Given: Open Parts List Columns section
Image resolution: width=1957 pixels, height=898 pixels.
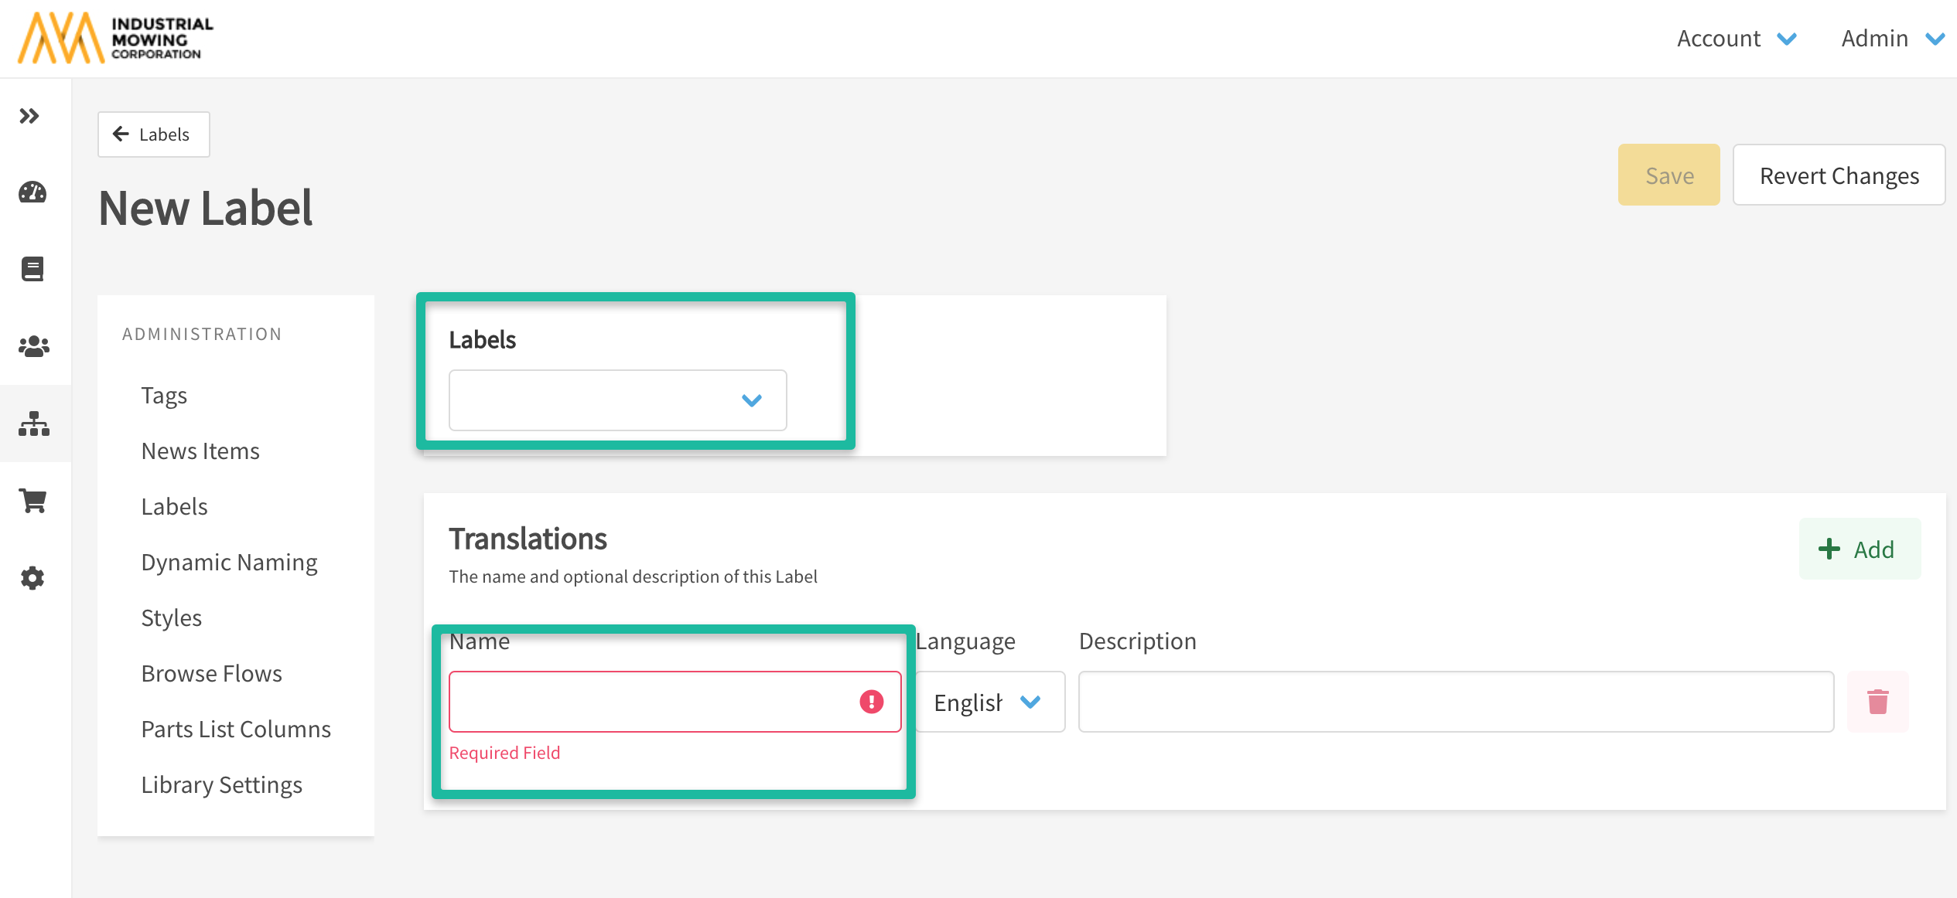Looking at the screenshot, I should (235, 730).
